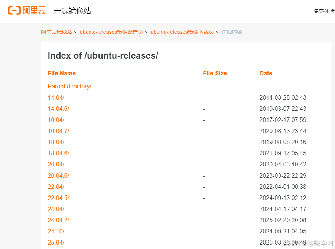Open the 20.04/ directory
Screen dimensions: 335x249
(x=56, y=164)
